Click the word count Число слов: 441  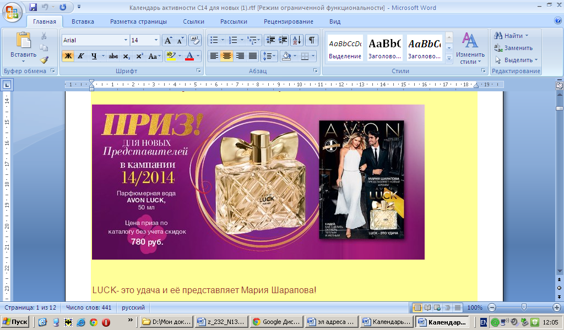pos(89,307)
